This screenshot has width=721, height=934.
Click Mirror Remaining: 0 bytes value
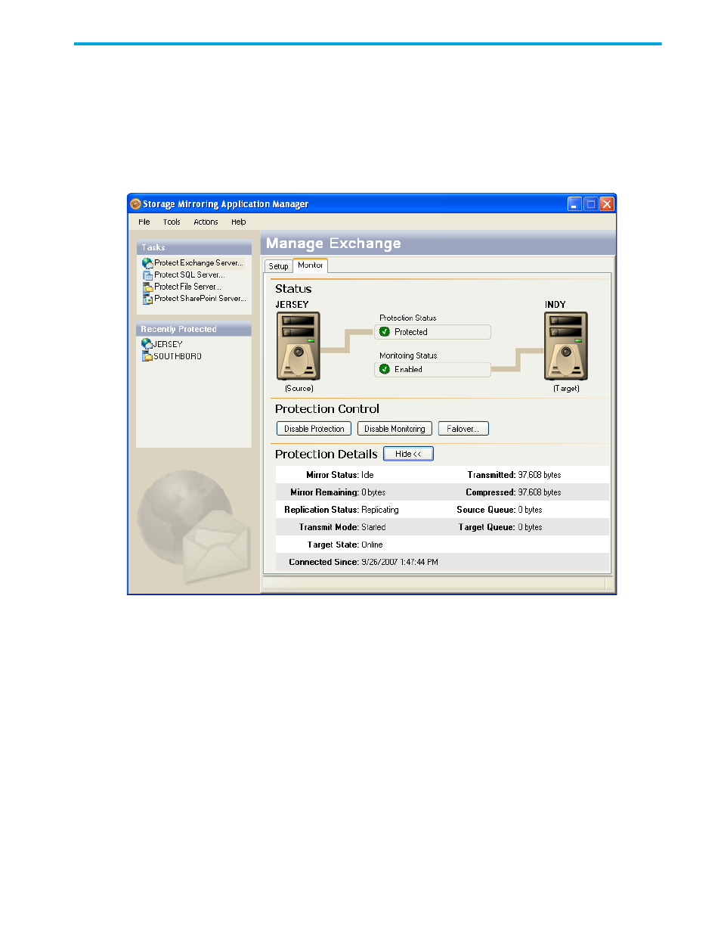tap(373, 492)
